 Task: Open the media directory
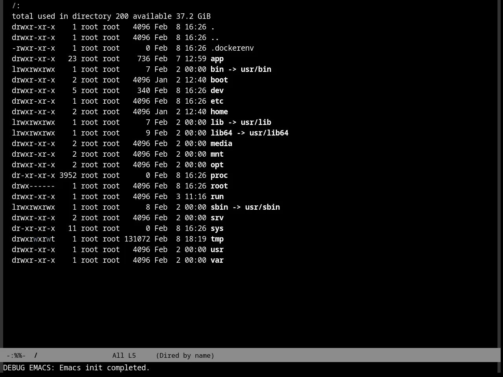tap(221, 144)
